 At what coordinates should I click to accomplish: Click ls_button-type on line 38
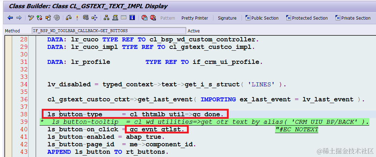[x=75, y=114]
